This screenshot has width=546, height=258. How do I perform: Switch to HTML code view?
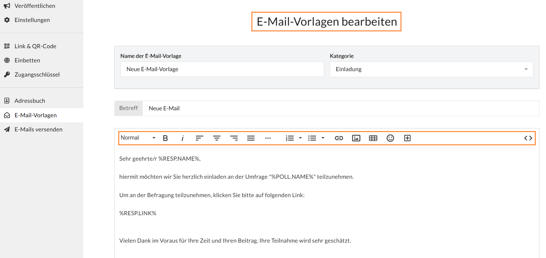[528, 138]
